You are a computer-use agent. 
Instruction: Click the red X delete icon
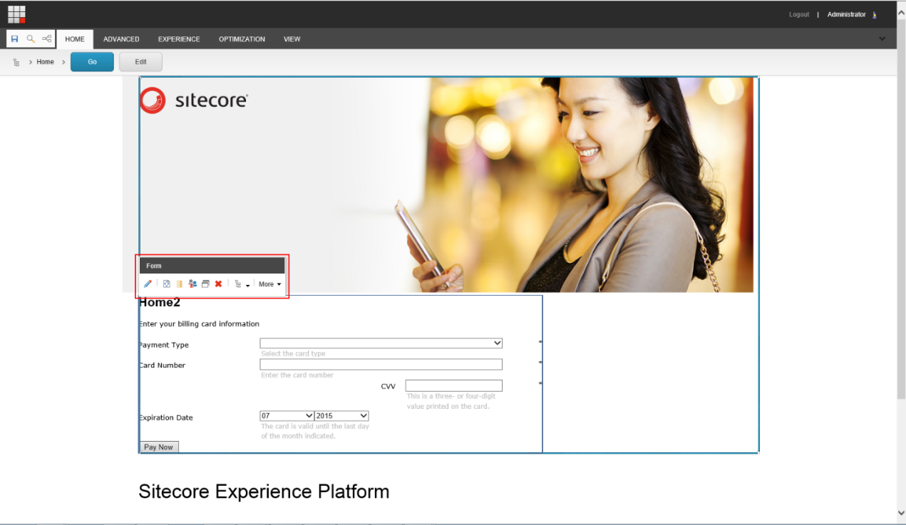click(218, 284)
